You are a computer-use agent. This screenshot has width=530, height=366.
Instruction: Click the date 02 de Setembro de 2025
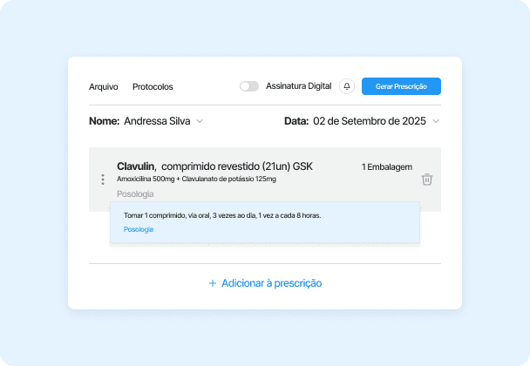pyautogui.click(x=370, y=121)
